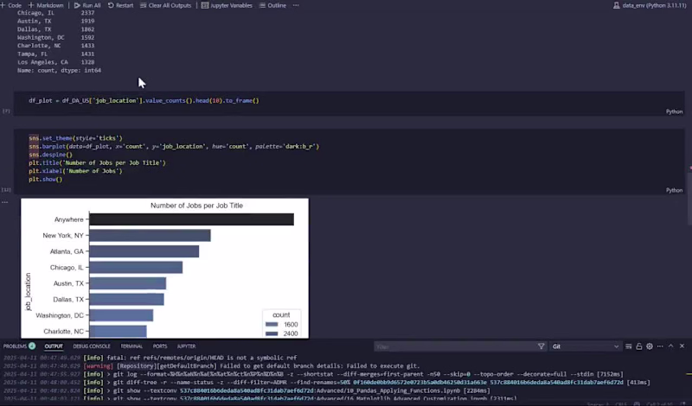Switch to the DEBUG CONSOLE tab
This screenshot has width=692, height=406.
[92, 346]
